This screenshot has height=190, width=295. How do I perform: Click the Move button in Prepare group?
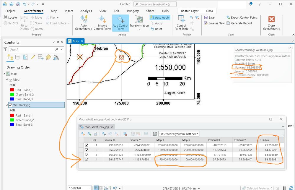37,17
